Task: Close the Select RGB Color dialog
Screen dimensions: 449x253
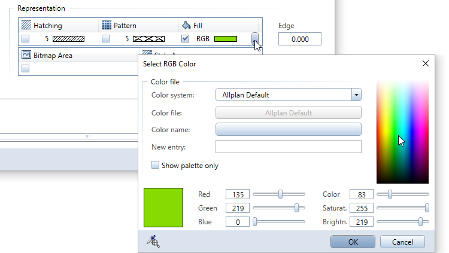Action: 426,63
